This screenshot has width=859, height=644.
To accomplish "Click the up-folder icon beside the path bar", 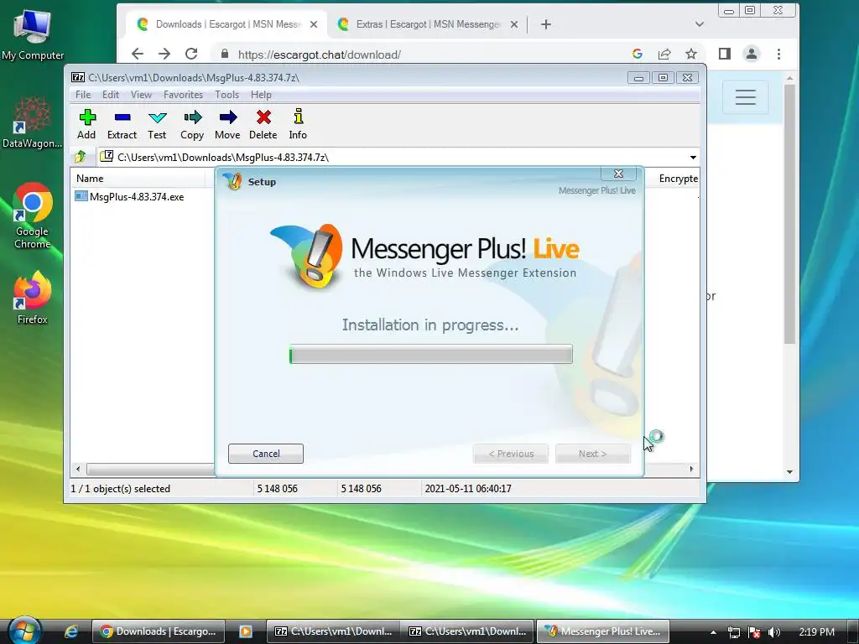I will [81, 157].
